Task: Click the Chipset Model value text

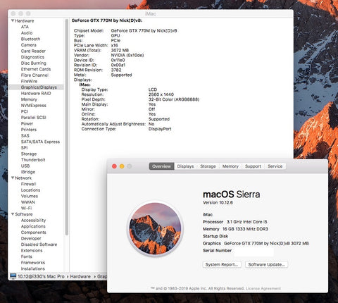Action: (144, 30)
